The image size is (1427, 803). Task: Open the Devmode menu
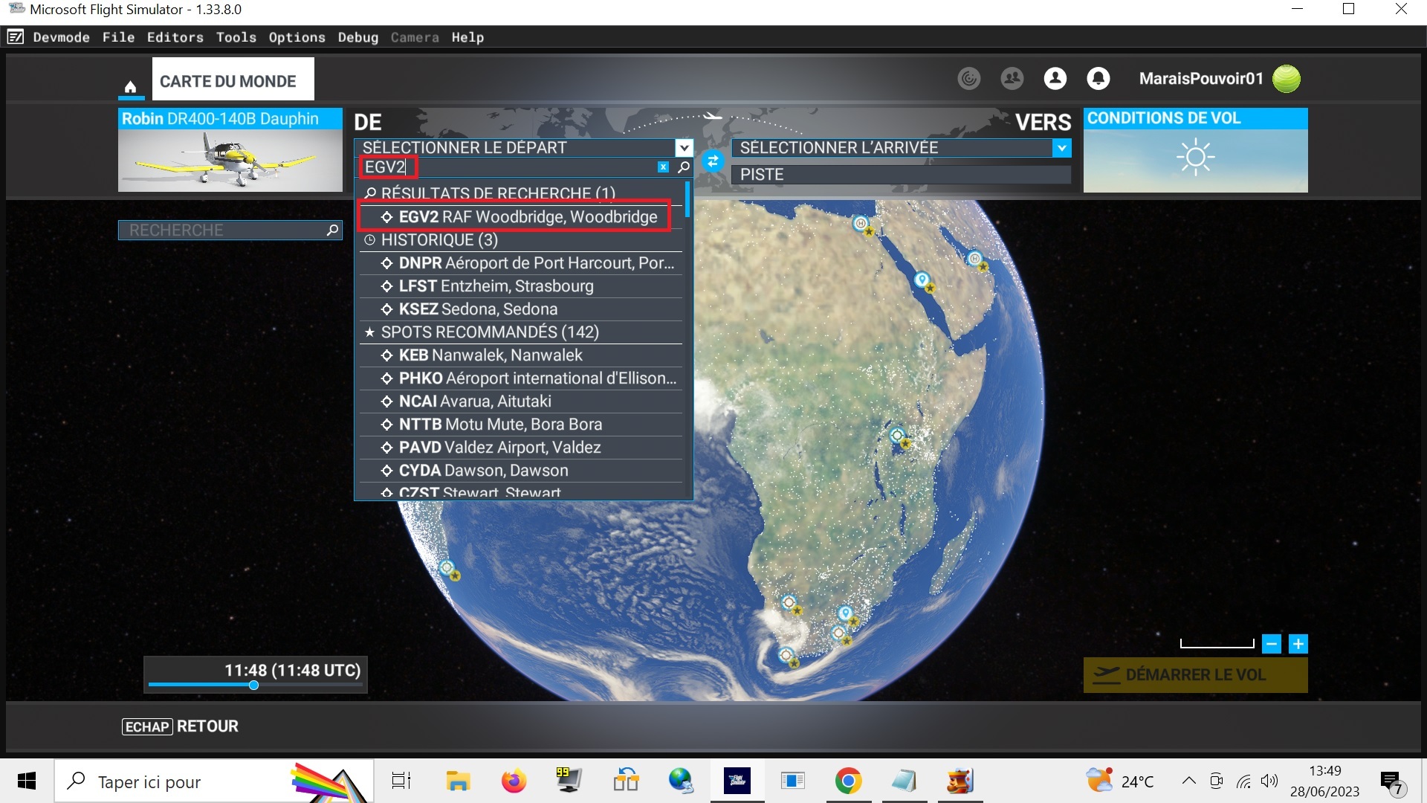coord(61,37)
